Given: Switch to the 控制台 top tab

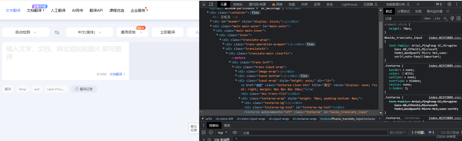Looking at the screenshot, I should [238, 4].
